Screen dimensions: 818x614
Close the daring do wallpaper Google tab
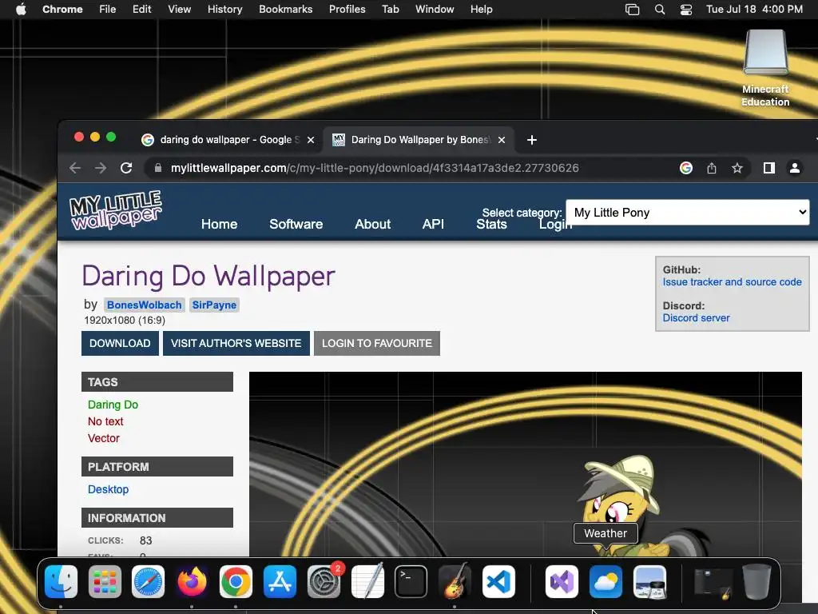pyautogui.click(x=311, y=140)
